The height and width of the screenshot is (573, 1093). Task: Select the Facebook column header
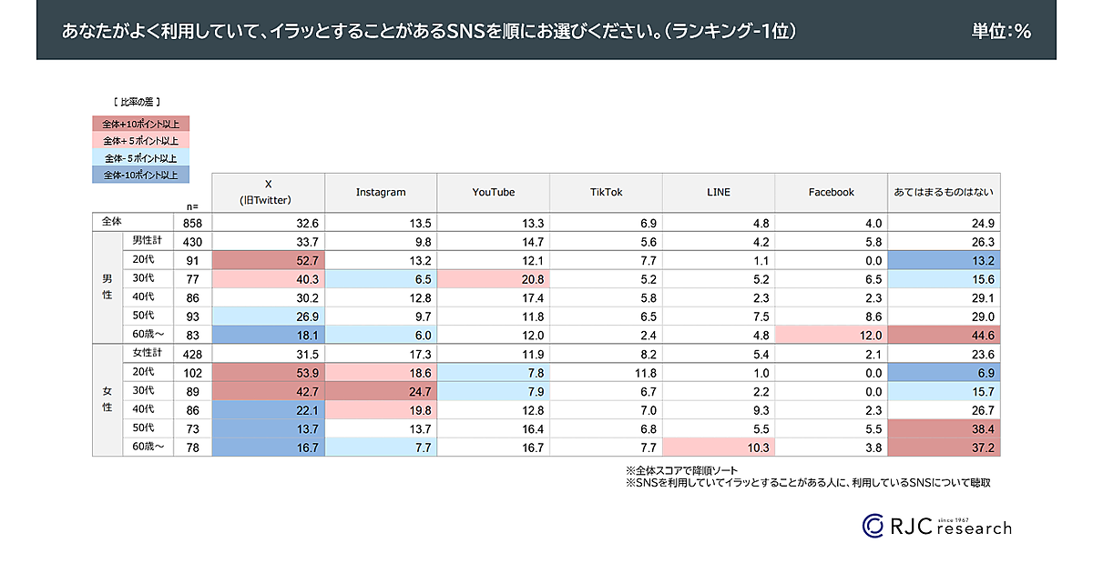coord(831,192)
